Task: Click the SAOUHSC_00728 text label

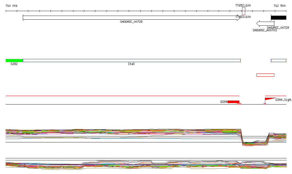Action: click(x=131, y=22)
